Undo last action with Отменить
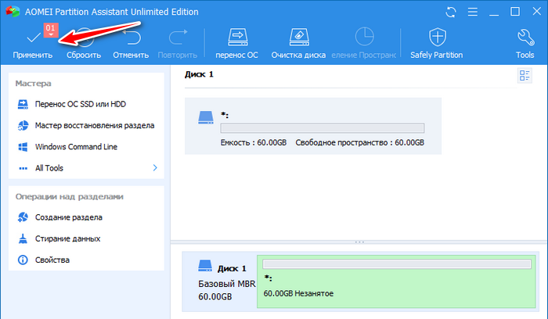This screenshot has width=548, height=319. [131, 44]
